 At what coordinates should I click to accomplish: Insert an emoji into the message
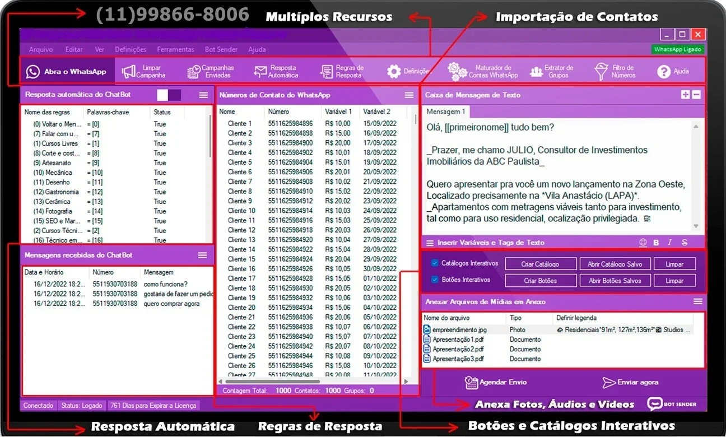point(643,243)
